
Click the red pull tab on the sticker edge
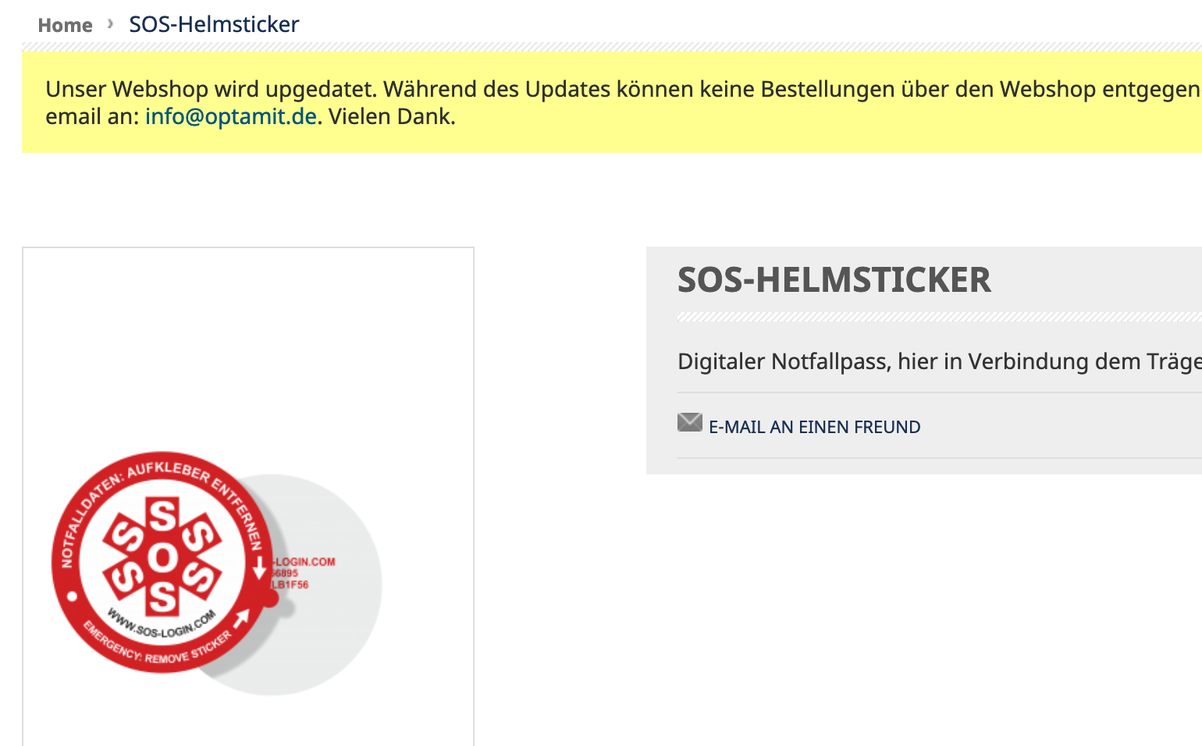(x=268, y=599)
